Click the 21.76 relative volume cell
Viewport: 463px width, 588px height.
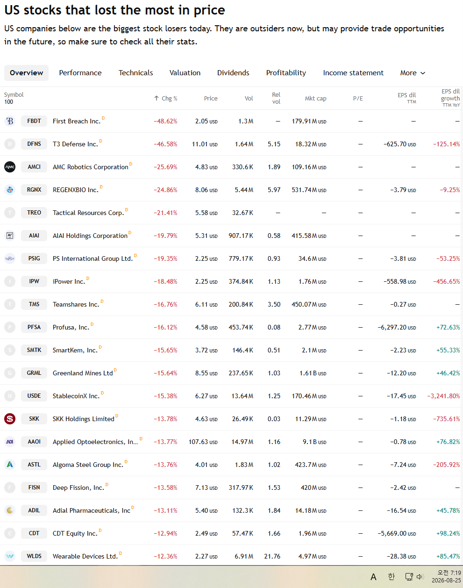tap(272, 556)
